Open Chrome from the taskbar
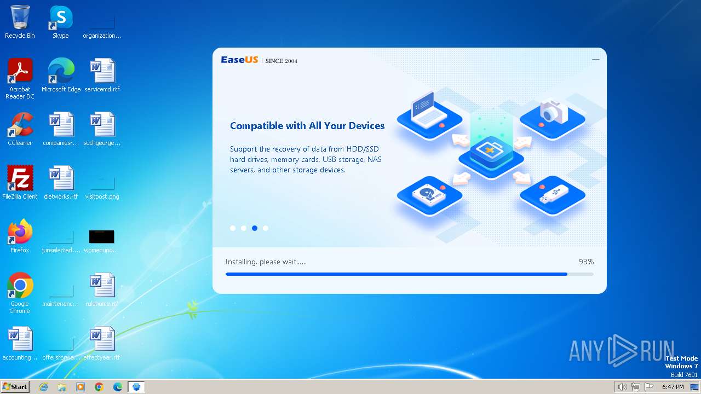701x394 pixels. point(99,387)
